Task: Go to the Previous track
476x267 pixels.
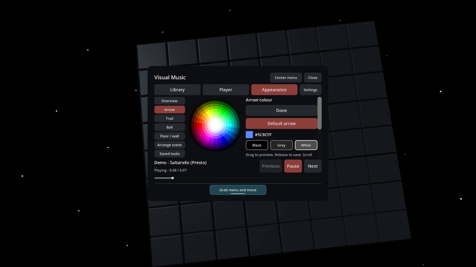Action: 271,166
